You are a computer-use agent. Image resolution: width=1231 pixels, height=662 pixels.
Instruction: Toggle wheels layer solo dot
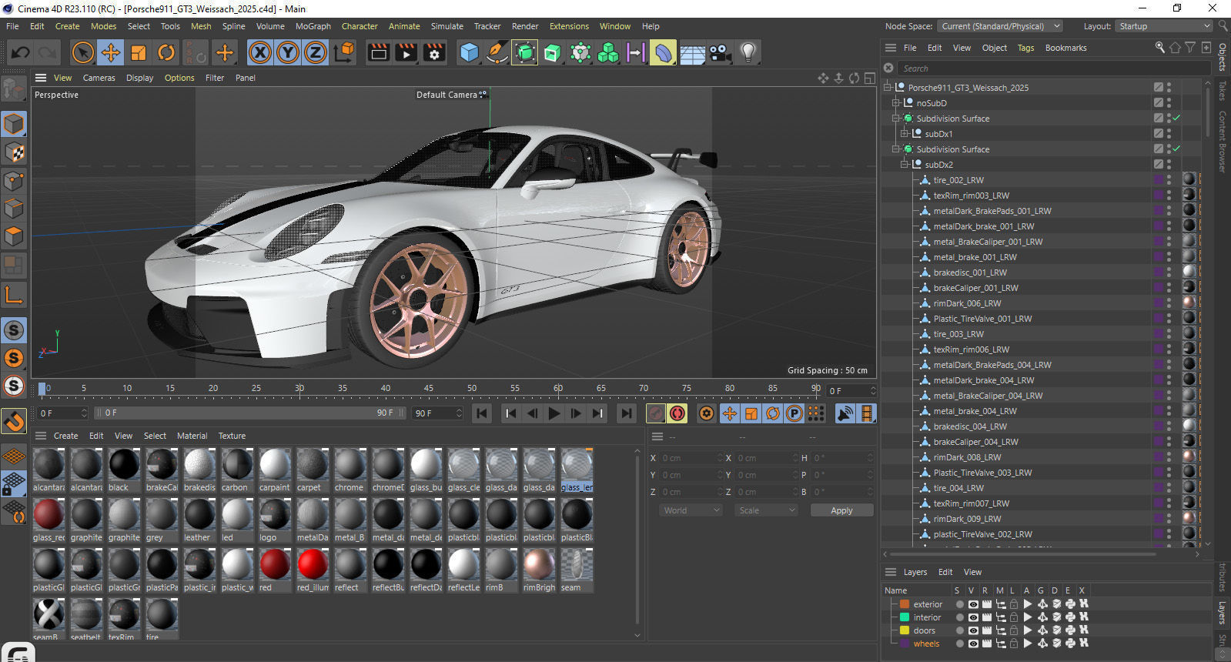[x=959, y=644]
